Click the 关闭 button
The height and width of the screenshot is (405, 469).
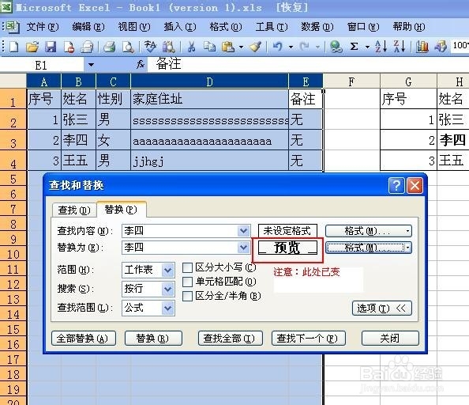click(390, 339)
